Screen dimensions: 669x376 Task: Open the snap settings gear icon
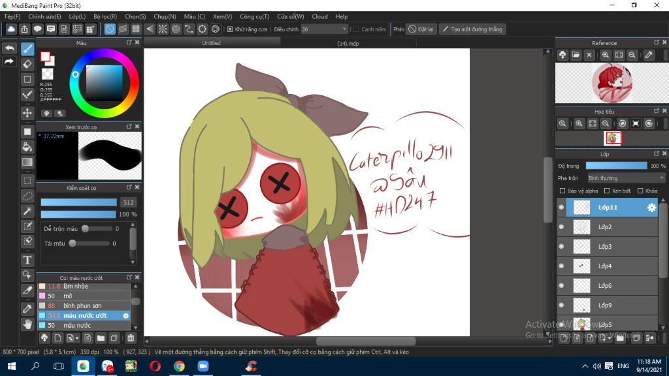(x=216, y=29)
